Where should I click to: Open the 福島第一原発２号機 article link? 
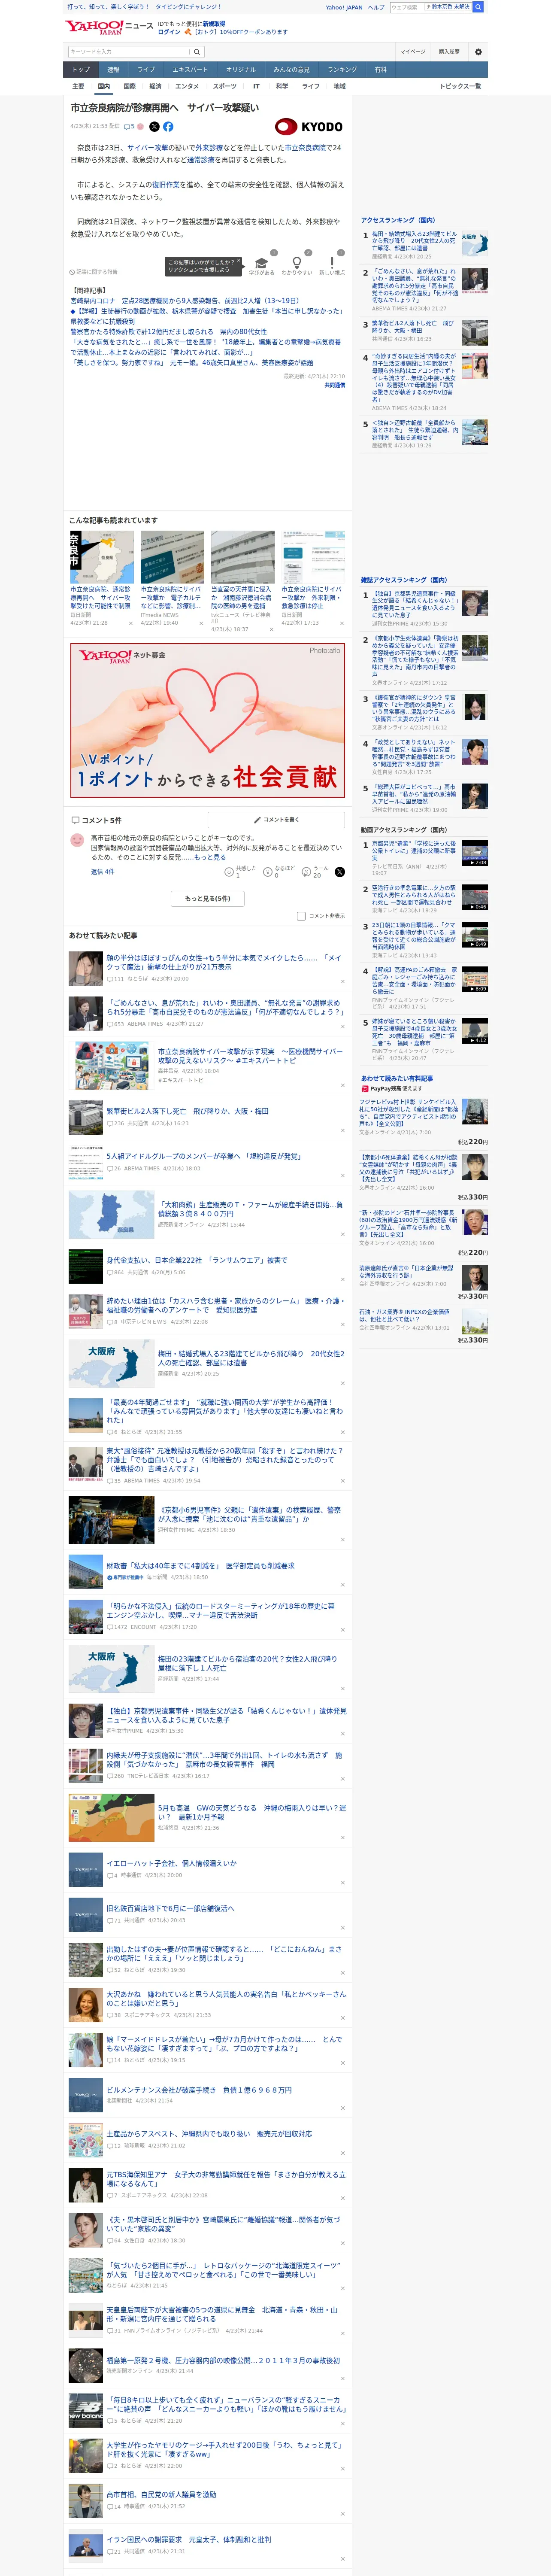[x=223, y=2360]
